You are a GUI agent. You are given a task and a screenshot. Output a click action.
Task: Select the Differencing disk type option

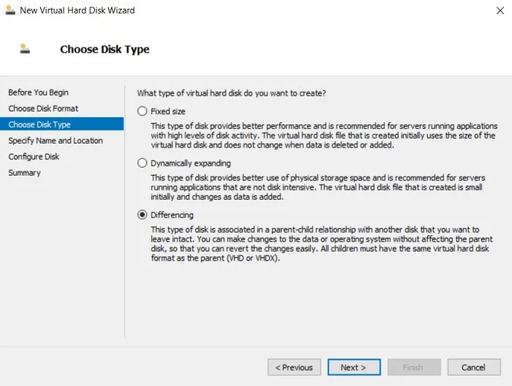142,215
